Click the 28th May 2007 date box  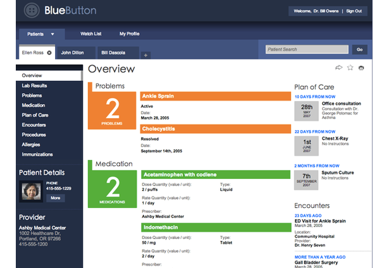pos(306,111)
